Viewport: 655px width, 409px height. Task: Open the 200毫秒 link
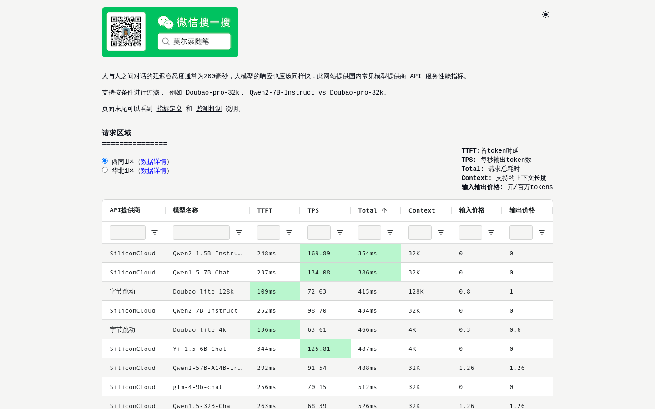click(216, 76)
